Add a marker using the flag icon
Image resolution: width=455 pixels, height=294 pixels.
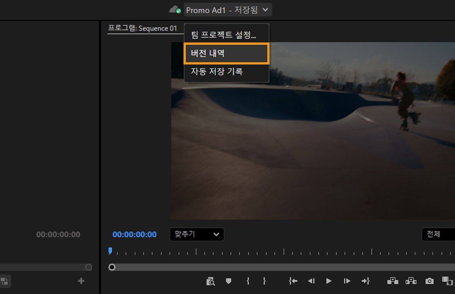[x=229, y=281]
